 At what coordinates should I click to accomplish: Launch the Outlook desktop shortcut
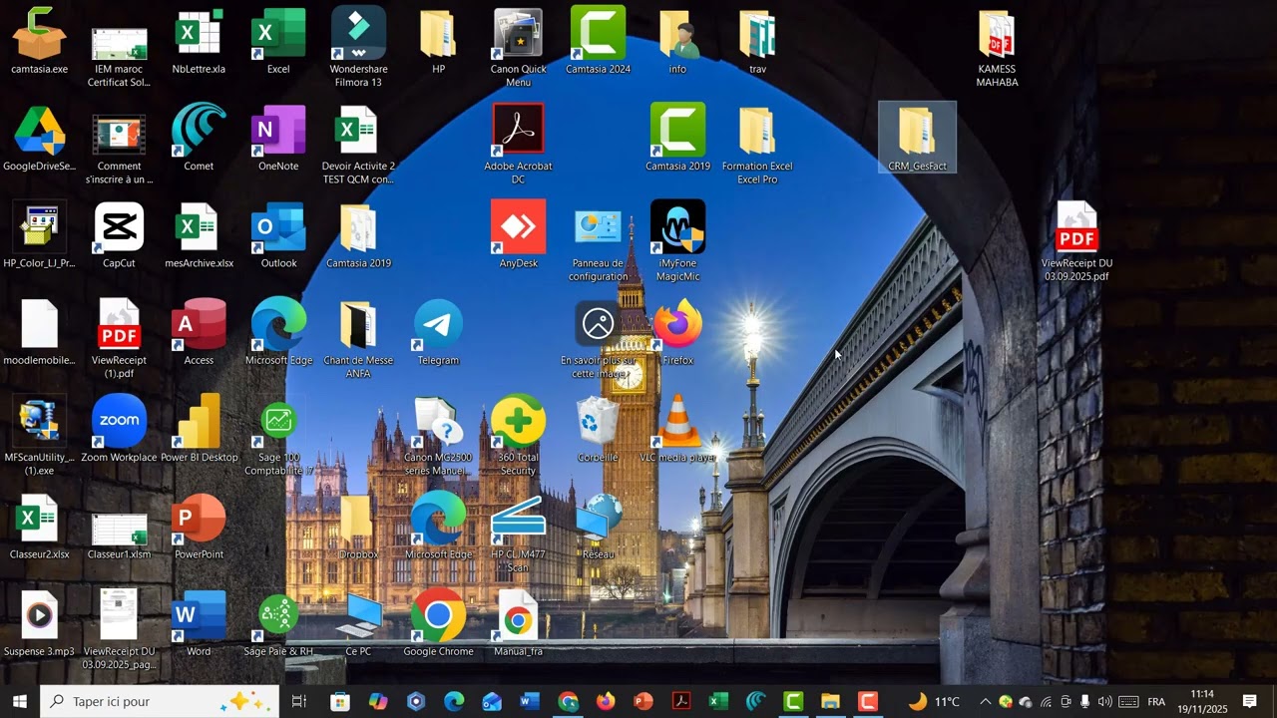278,236
